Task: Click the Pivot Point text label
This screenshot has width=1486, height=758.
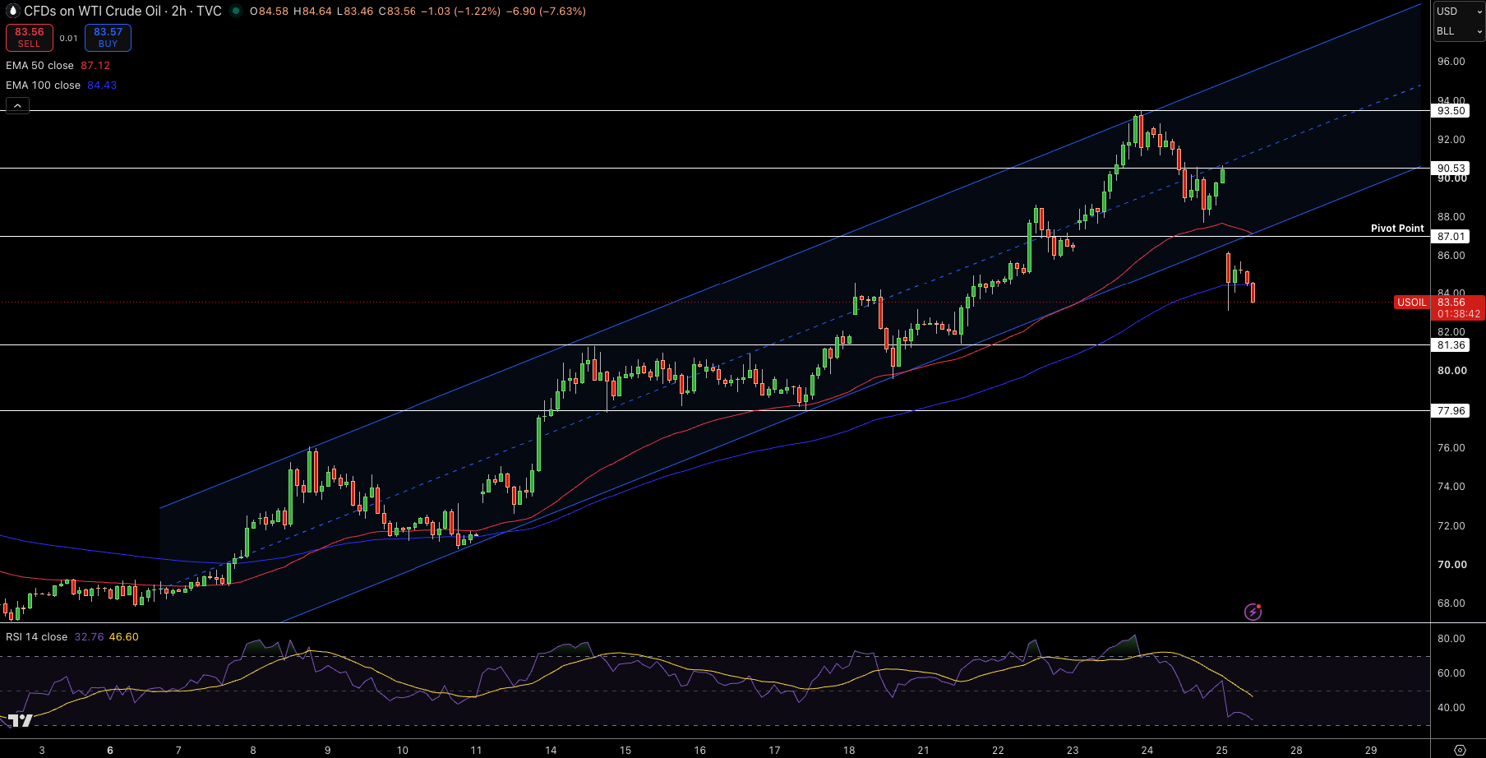Action: 1397,229
